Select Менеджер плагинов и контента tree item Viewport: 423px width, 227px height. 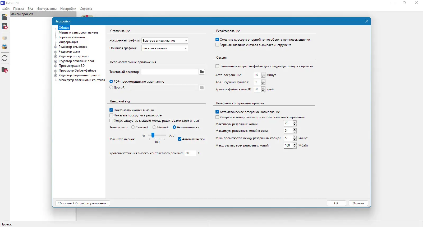[x=82, y=80]
